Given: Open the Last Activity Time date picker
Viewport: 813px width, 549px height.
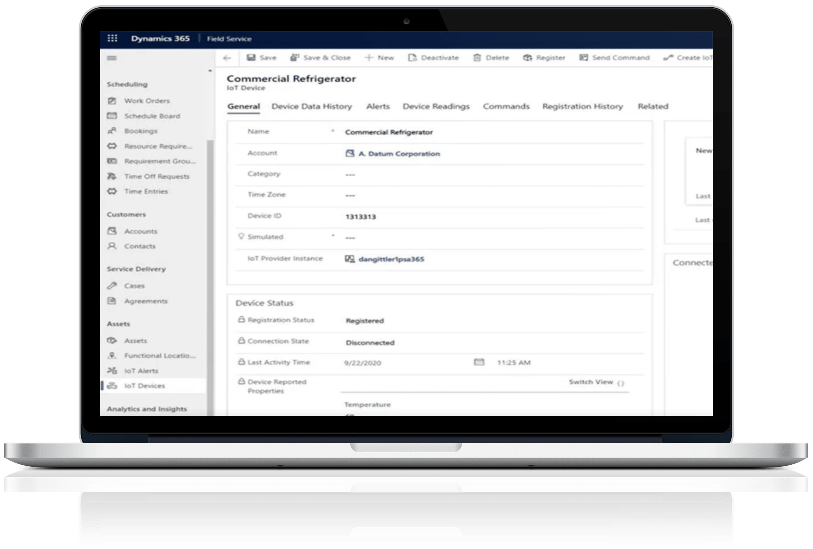Looking at the screenshot, I should tap(479, 363).
